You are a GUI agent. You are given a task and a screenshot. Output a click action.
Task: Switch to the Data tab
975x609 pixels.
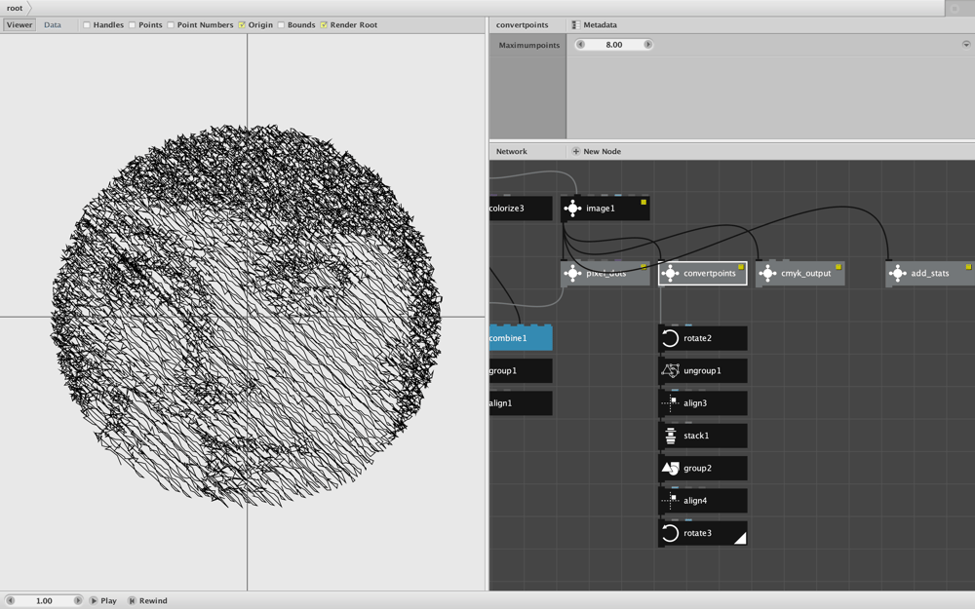[53, 25]
